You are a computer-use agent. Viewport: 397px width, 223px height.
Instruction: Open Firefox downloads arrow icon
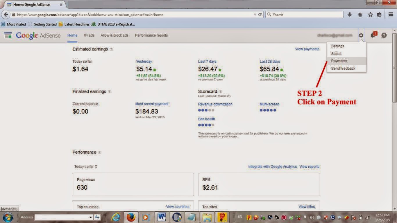pos(350,14)
